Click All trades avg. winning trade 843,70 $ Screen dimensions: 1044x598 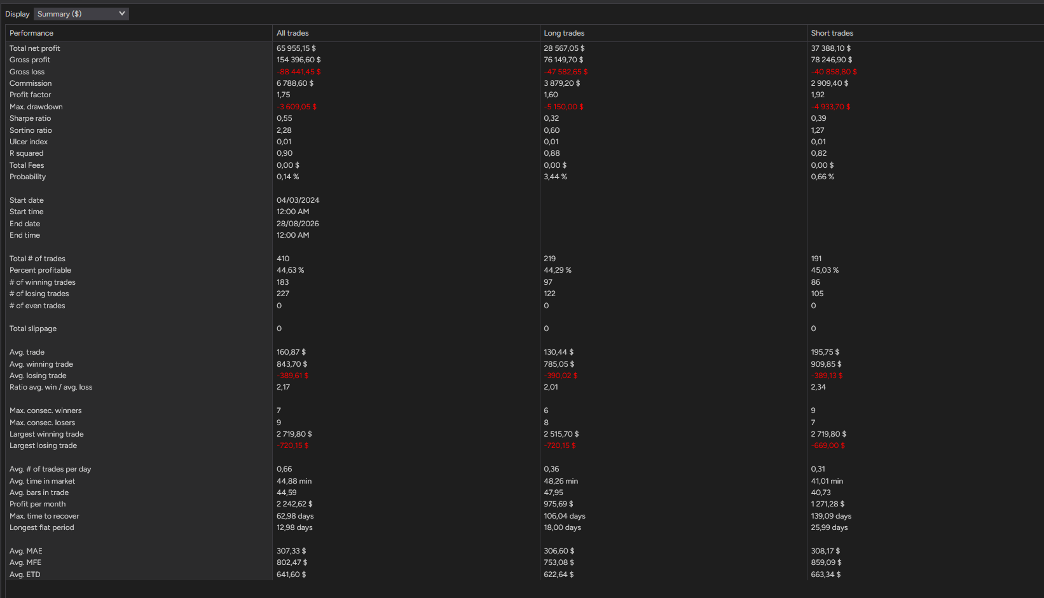(x=292, y=364)
